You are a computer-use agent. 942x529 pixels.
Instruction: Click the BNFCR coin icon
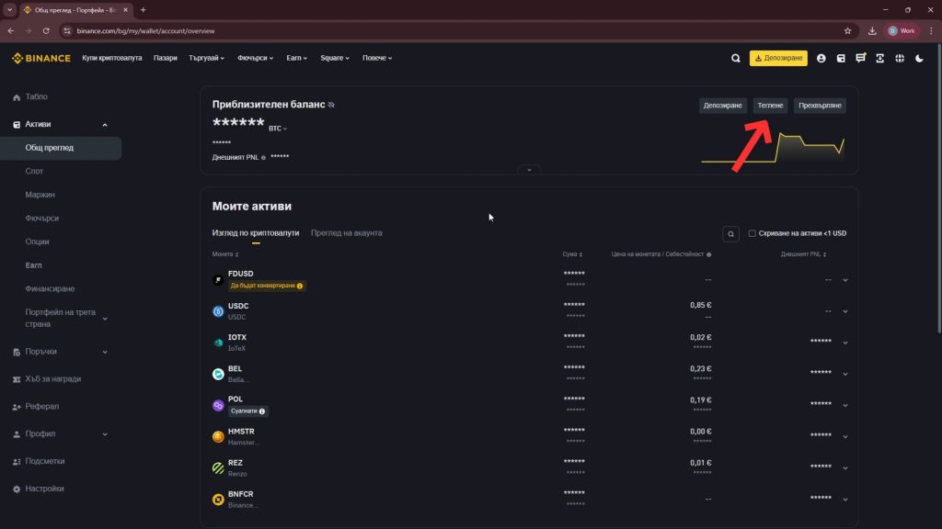click(x=218, y=499)
